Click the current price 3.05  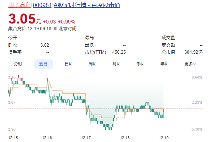click(x=22, y=19)
